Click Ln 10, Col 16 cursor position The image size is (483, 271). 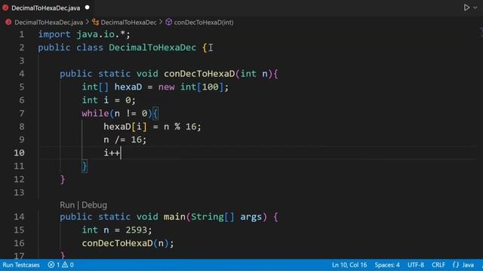pyautogui.click(x=349, y=265)
